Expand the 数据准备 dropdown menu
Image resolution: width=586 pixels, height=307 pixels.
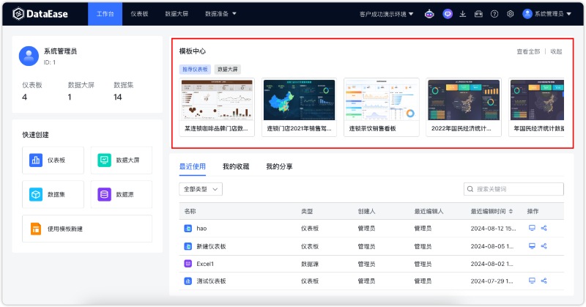tap(220, 14)
